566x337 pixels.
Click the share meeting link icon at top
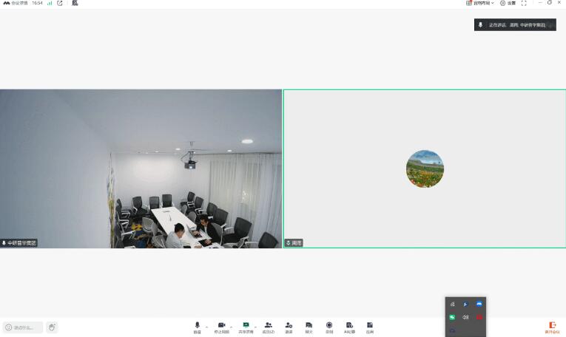60,3
